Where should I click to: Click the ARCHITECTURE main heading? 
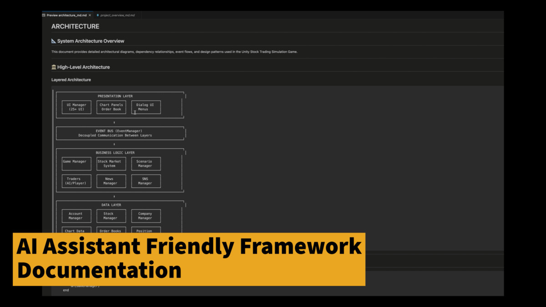pyautogui.click(x=75, y=26)
